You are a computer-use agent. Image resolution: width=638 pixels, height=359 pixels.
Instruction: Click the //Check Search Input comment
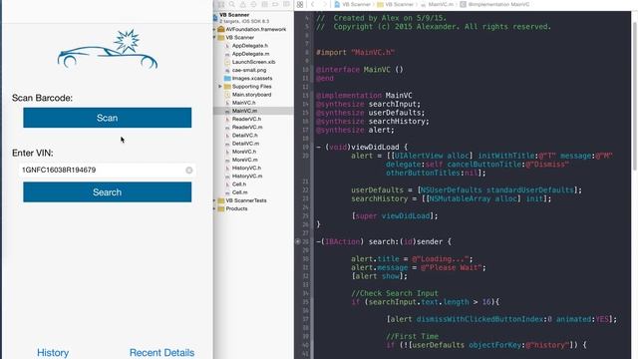(x=395, y=293)
